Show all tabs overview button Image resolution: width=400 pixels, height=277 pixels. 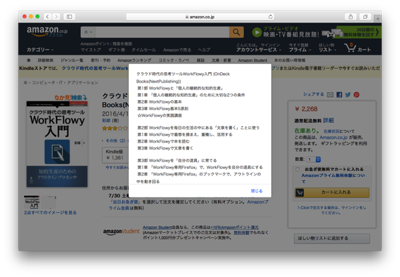tap(365, 17)
